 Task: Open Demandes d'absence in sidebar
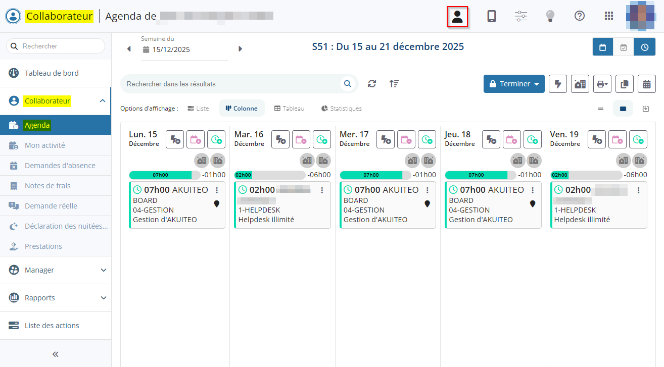pyautogui.click(x=60, y=166)
